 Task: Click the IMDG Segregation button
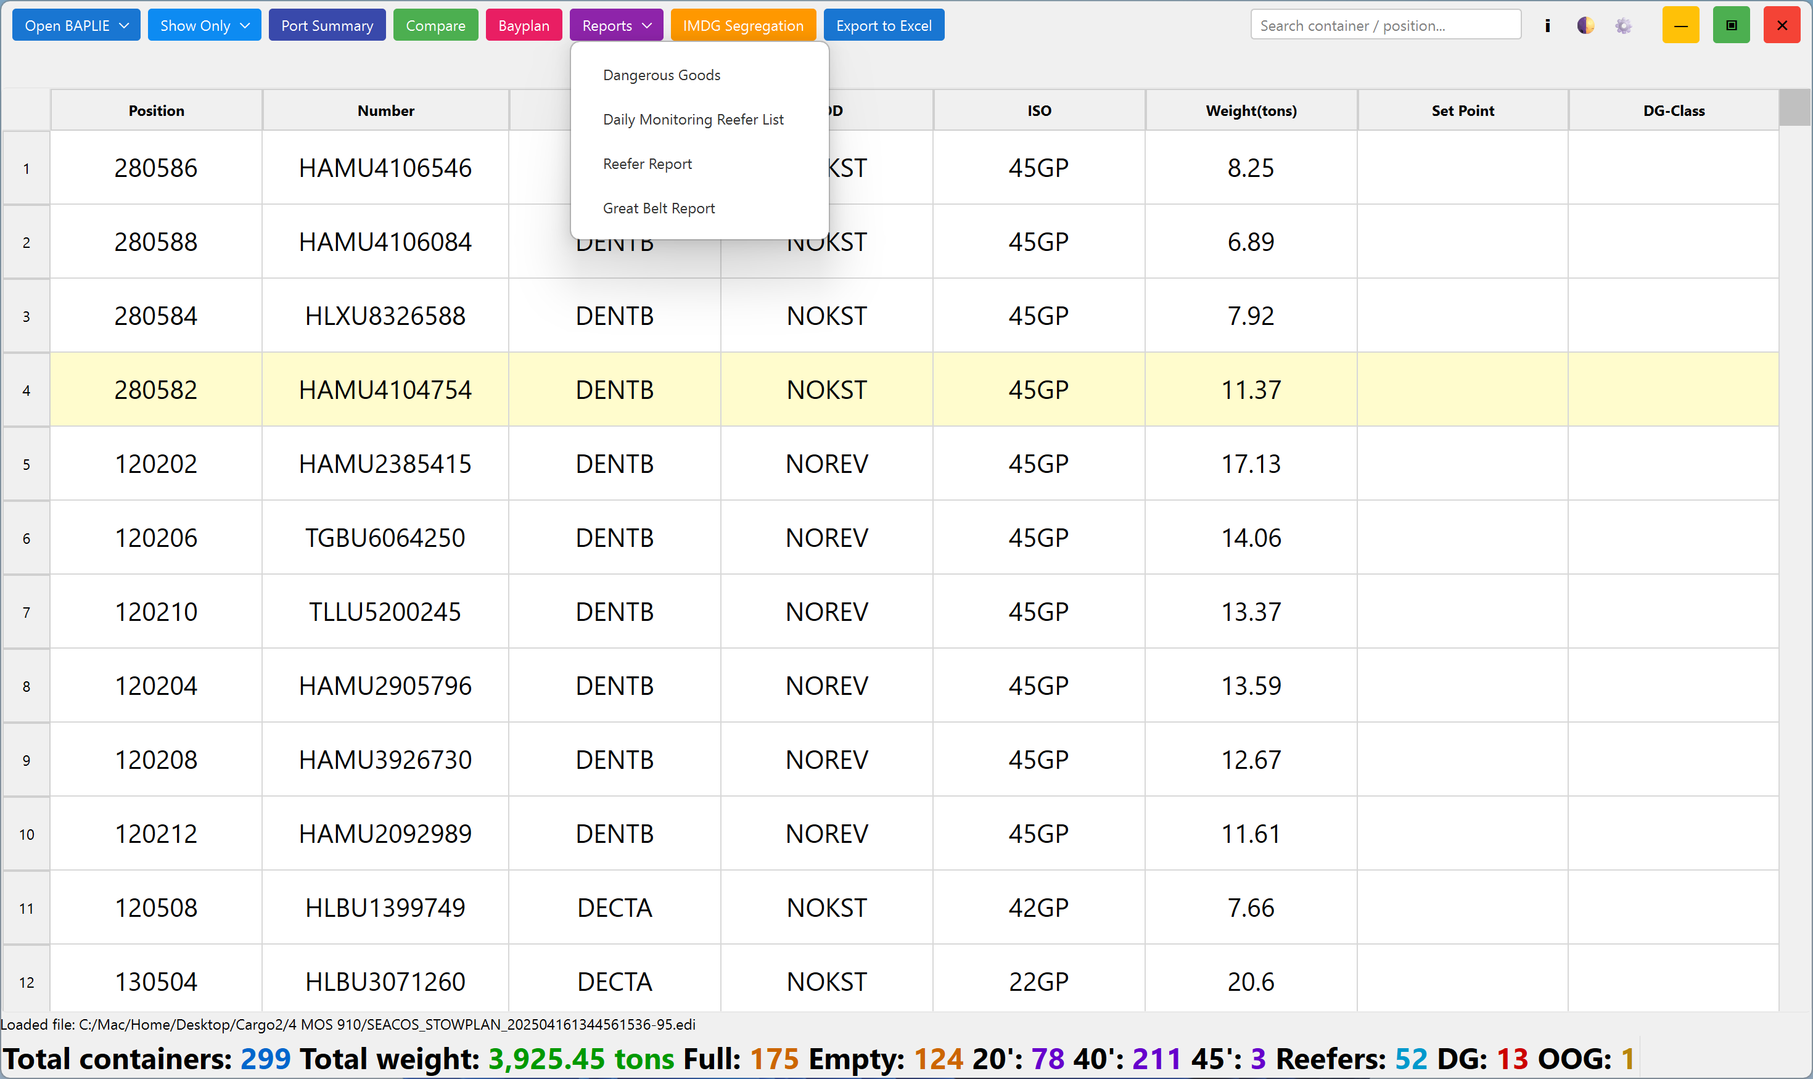742,25
